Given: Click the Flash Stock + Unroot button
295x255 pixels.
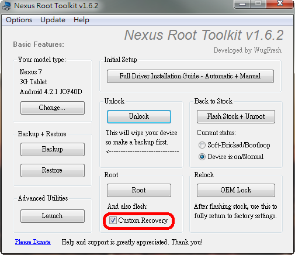Looking at the screenshot, I should coord(236,116).
